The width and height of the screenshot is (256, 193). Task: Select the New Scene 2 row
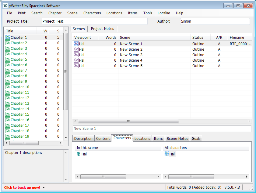[x=131, y=49]
